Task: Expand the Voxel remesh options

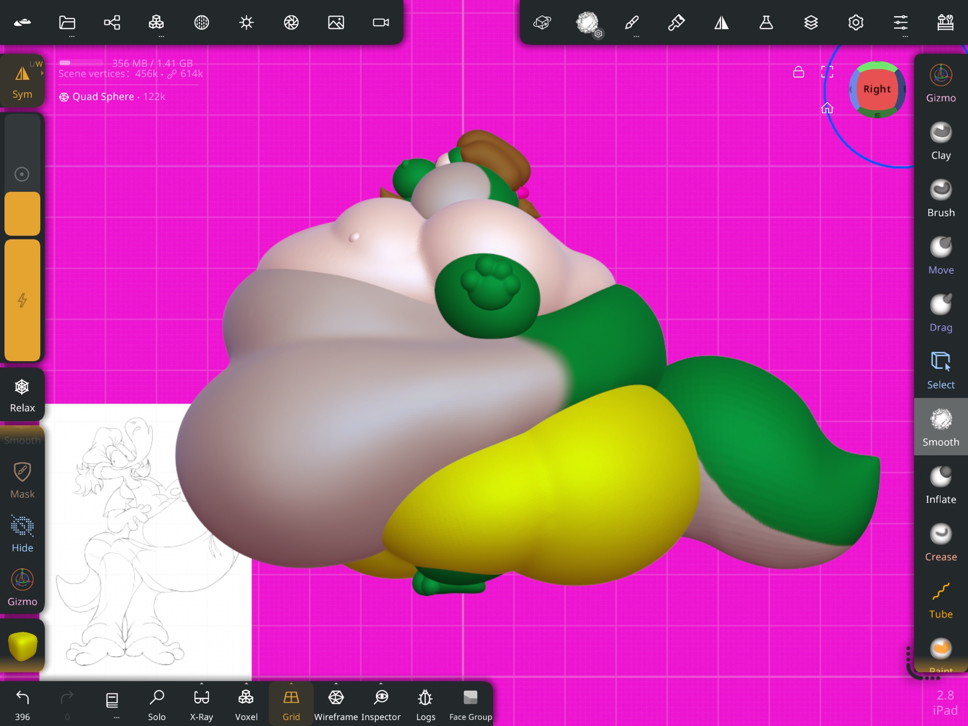Action: [x=246, y=684]
